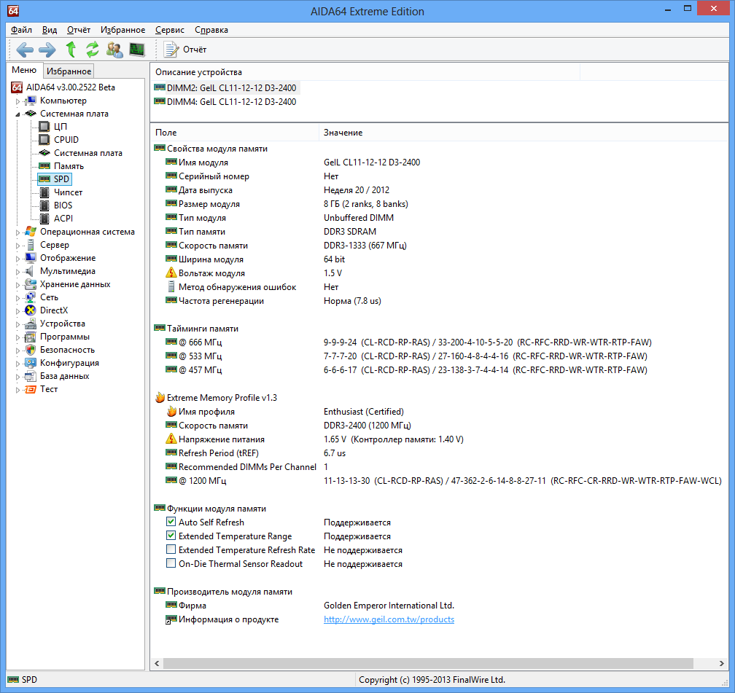Image resolution: width=735 pixels, height=693 pixels.
Task: Expand the Отображение node arrow
Action: point(17,258)
